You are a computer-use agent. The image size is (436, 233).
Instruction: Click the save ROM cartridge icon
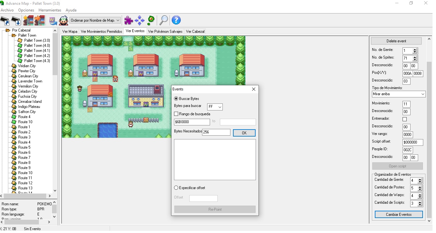tap(16, 20)
